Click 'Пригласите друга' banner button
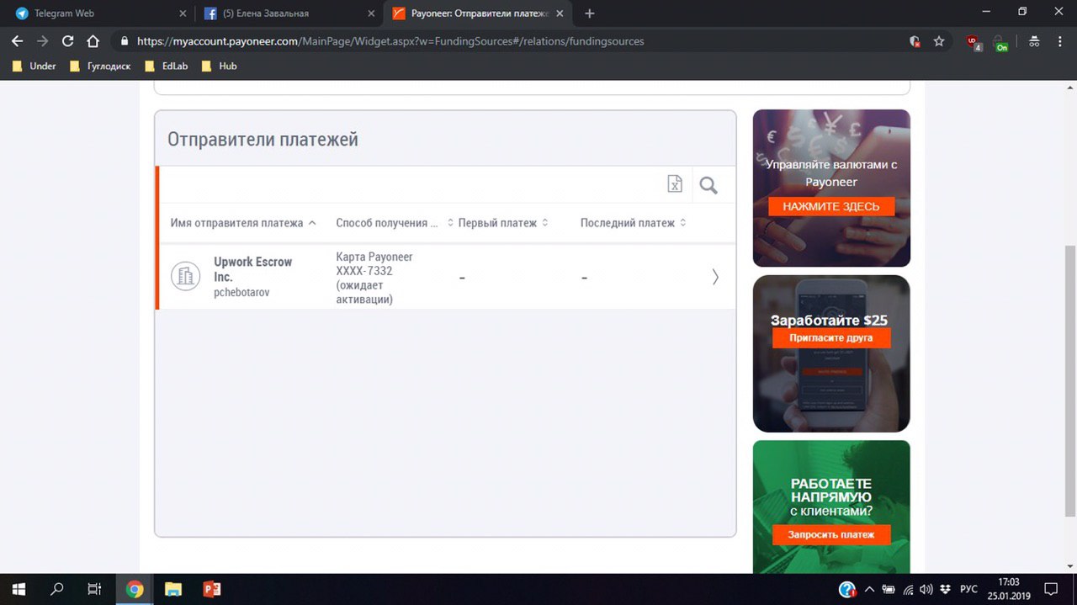The image size is (1077, 605). click(830, 337)
